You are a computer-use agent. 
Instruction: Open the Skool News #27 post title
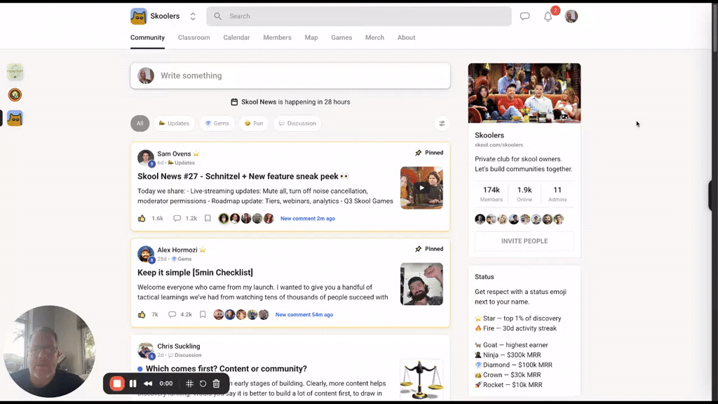click(243, 176)
